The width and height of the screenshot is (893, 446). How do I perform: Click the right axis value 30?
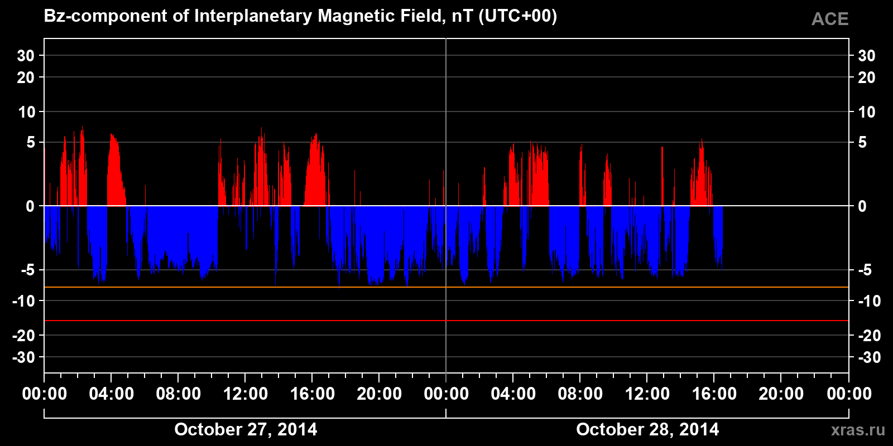[866, 56]
